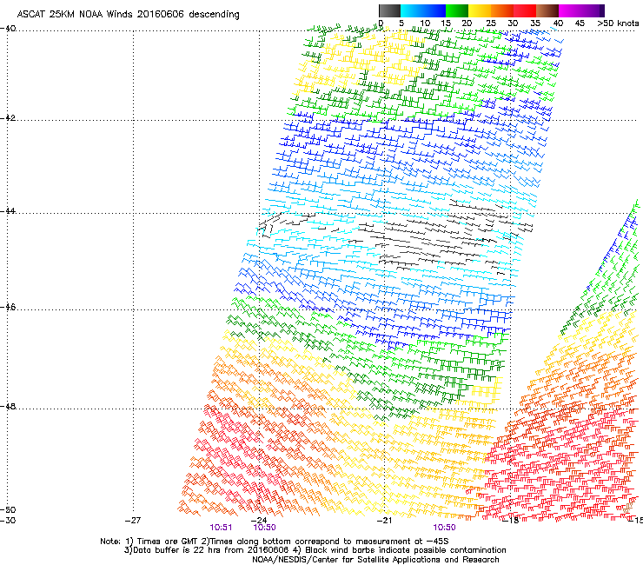
Task: Click the purple '10:51' time label
Action: (x=221, y=528)
